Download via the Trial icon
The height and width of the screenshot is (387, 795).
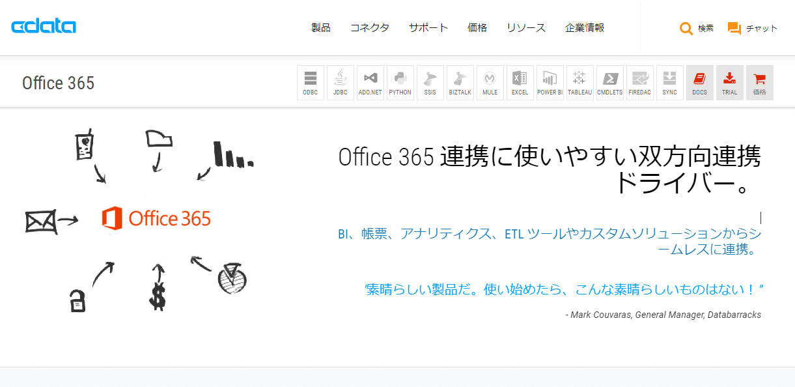coord(730,83)
